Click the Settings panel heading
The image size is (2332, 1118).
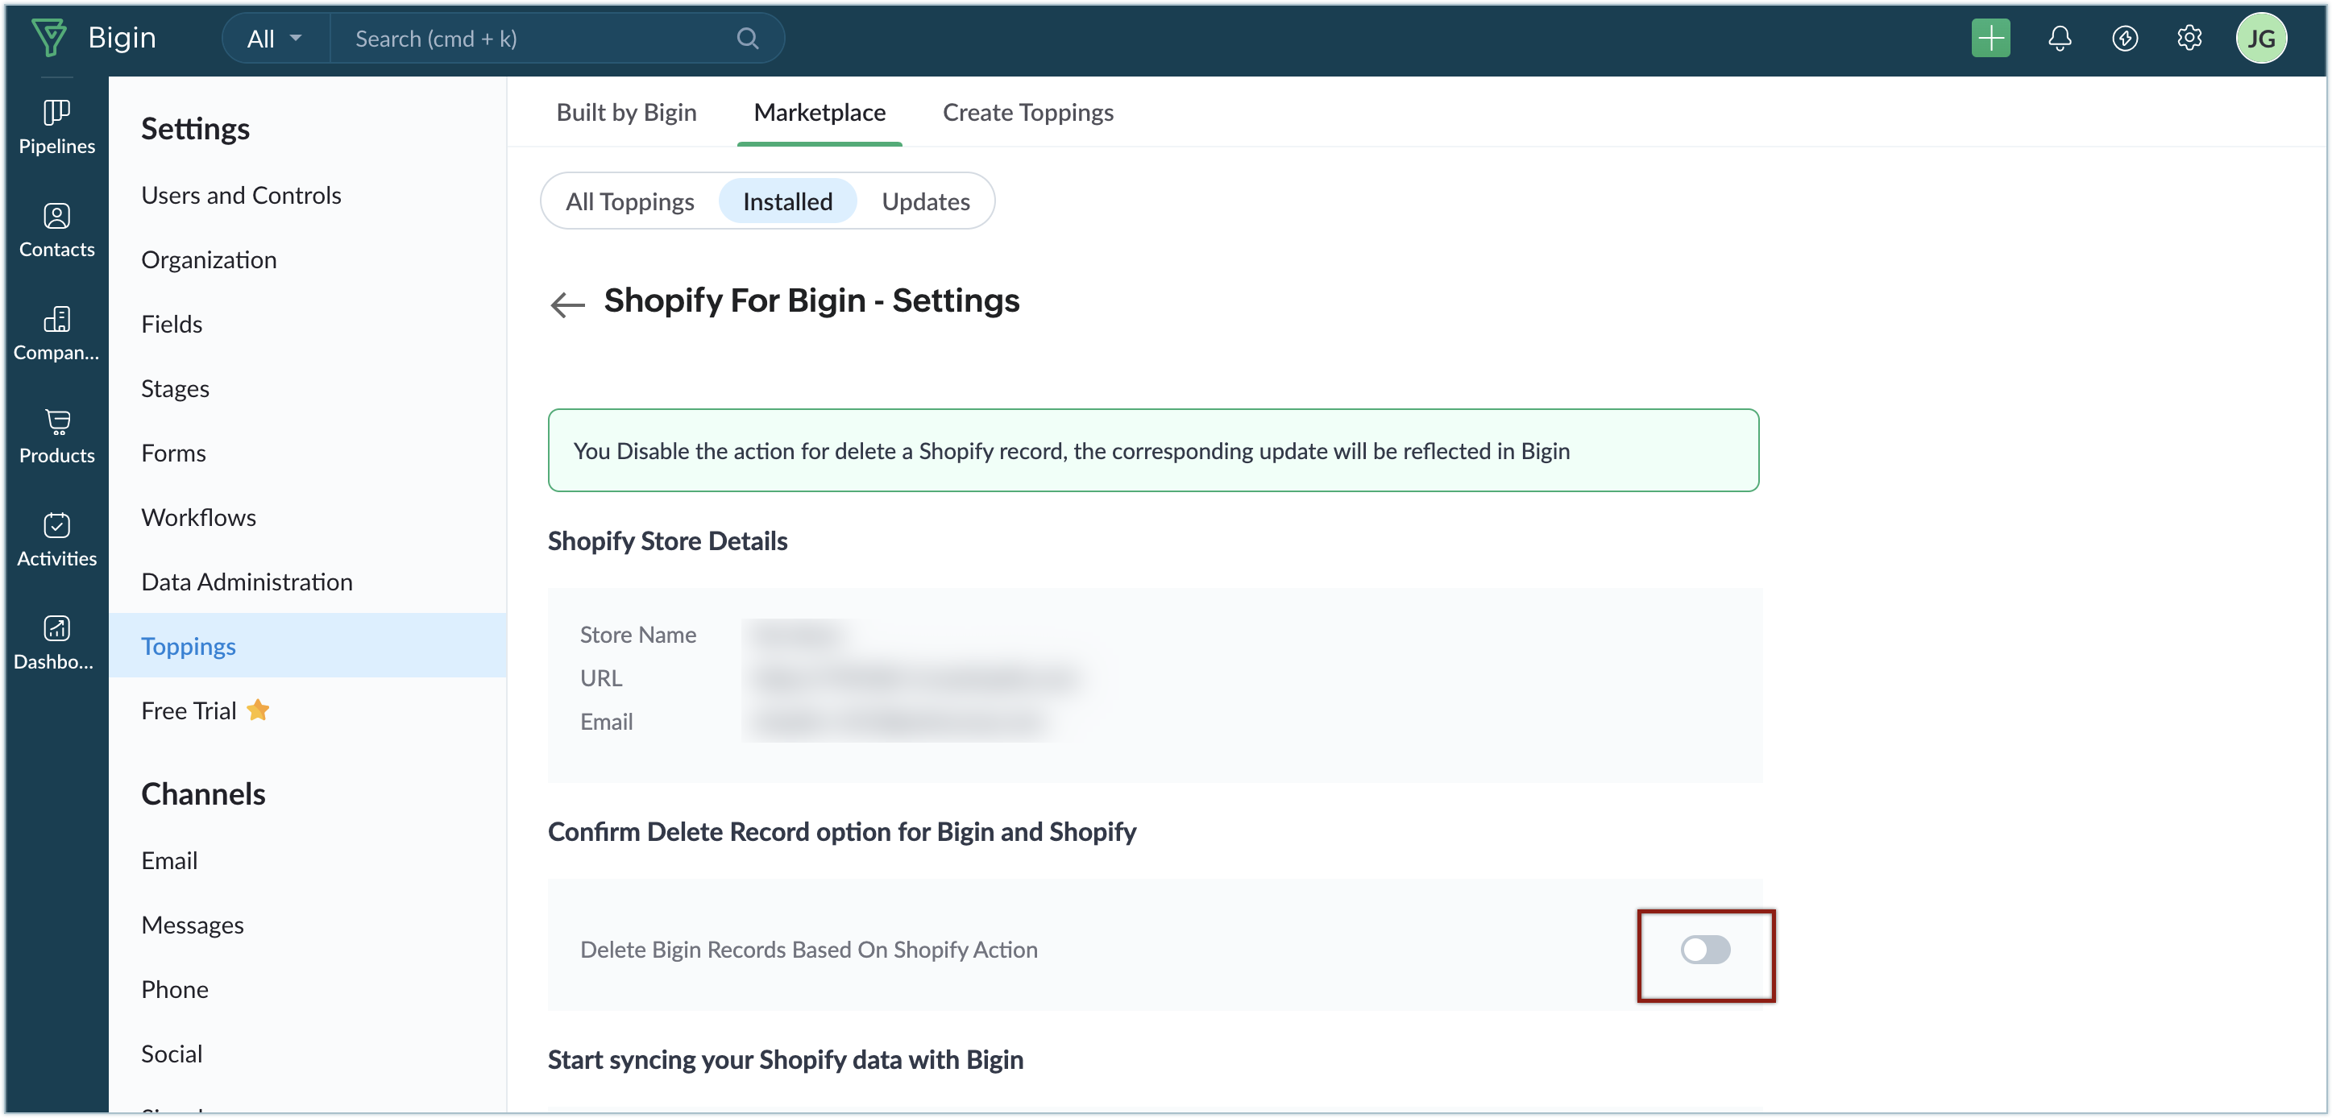(195, 129)
